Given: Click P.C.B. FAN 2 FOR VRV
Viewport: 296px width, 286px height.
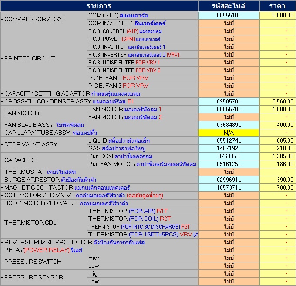Looking at the screenshot, I should (142, 86).
